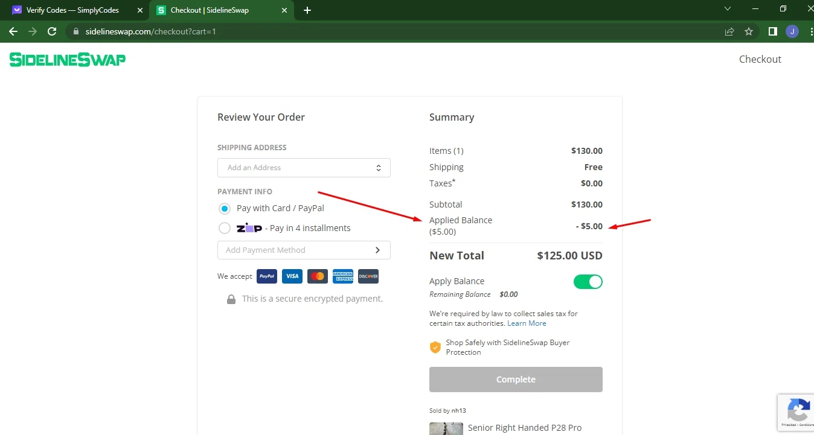Click the Shipping Free value
The image size is (814, 435).
coord(594,167)
